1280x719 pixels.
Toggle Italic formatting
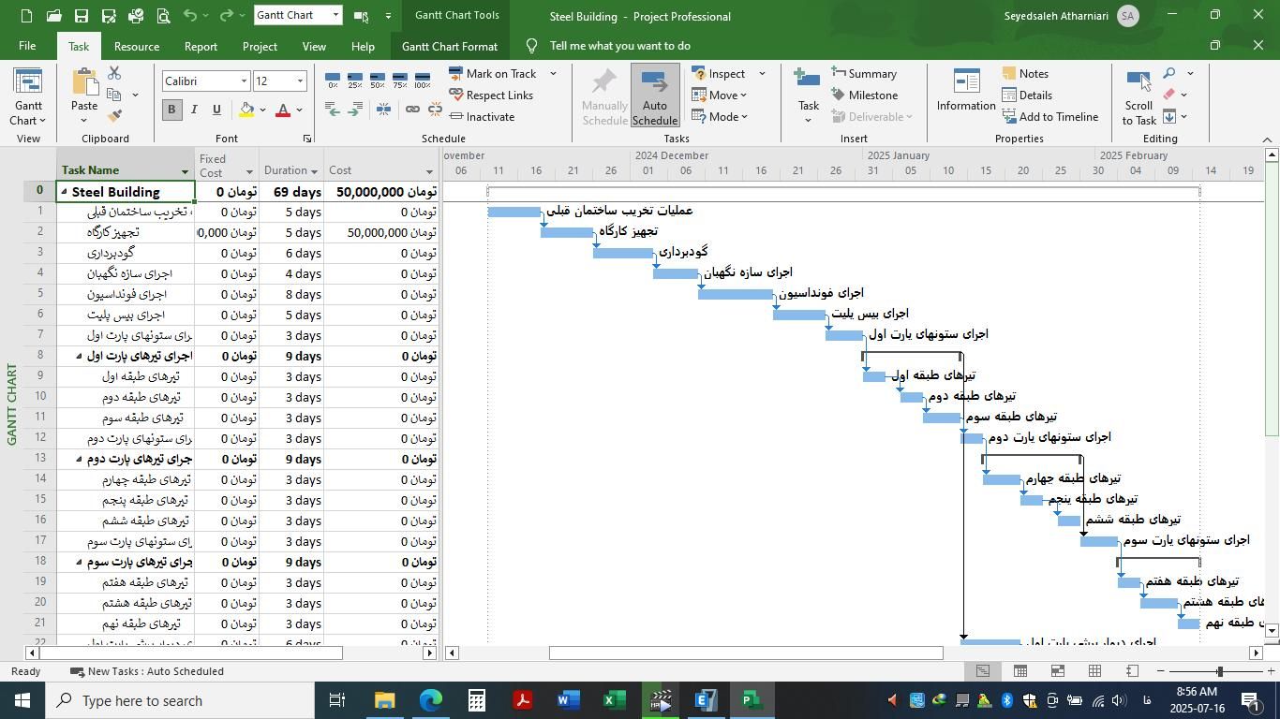pyautogui.click(x=194, y=110)
